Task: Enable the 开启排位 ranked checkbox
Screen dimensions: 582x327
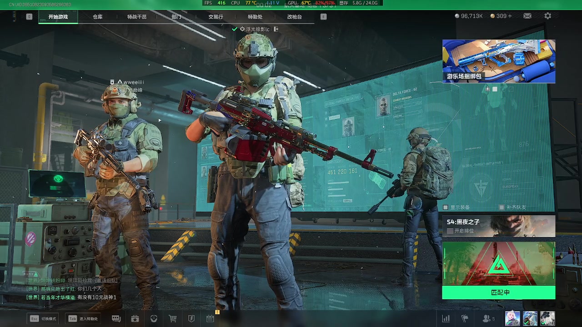Action: coord(450,231)
